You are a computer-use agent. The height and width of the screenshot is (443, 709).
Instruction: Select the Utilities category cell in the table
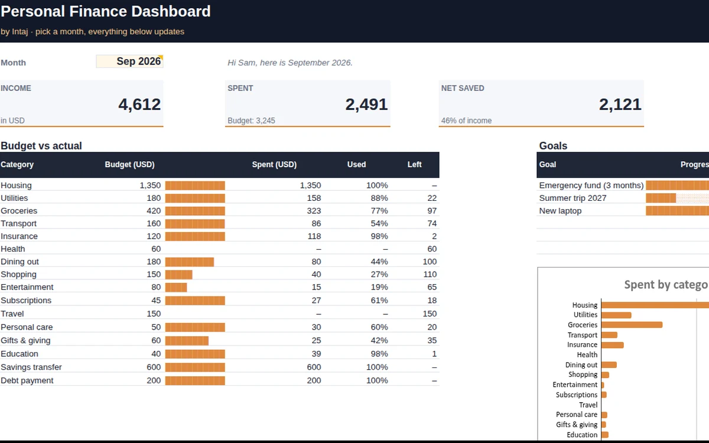point(14,198)
